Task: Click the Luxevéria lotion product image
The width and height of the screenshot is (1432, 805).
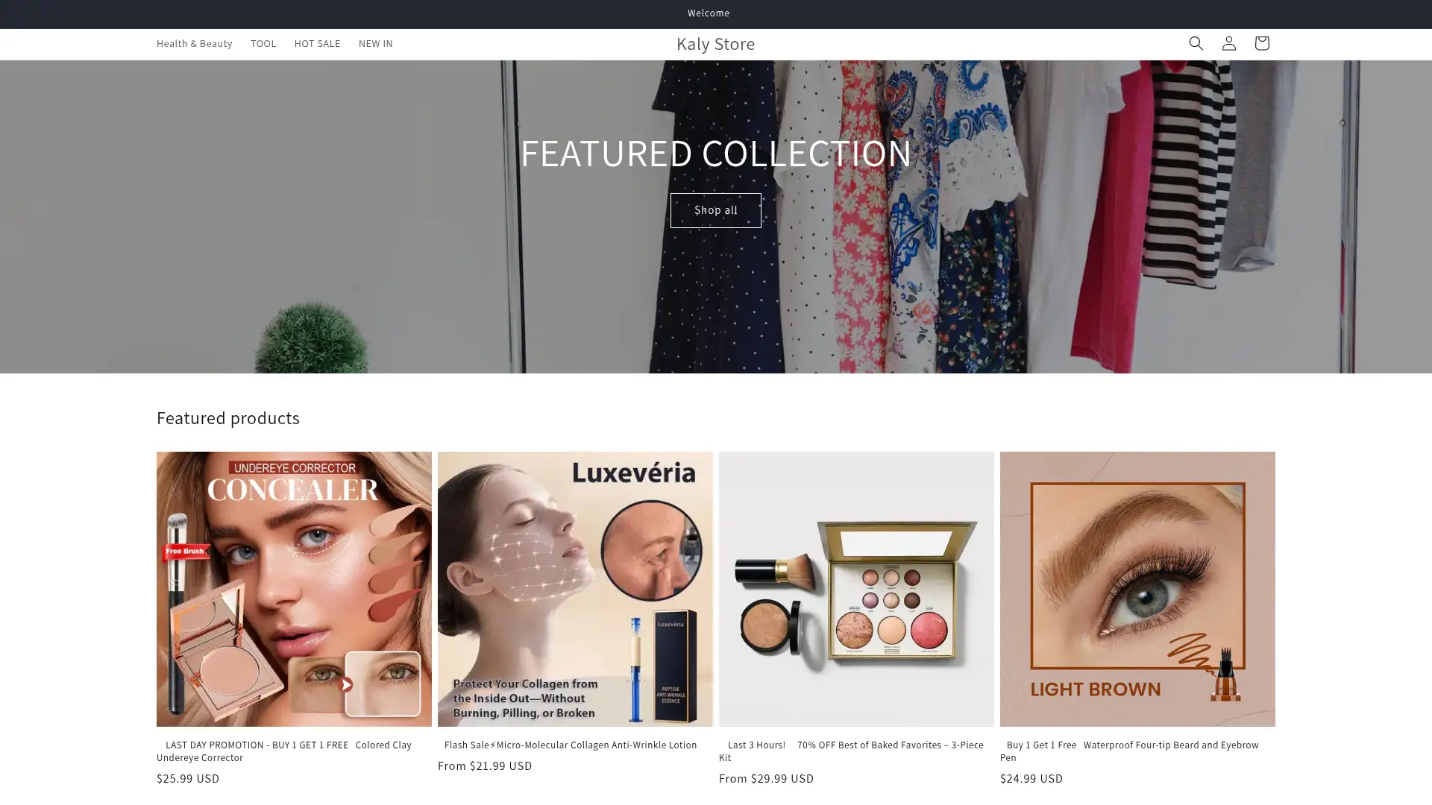Action: 575,588
